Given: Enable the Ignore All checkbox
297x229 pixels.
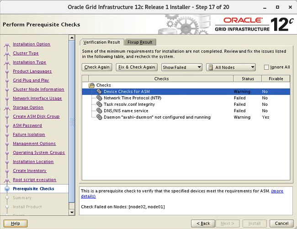Looking at the screenshot, I should click(266, 67).
